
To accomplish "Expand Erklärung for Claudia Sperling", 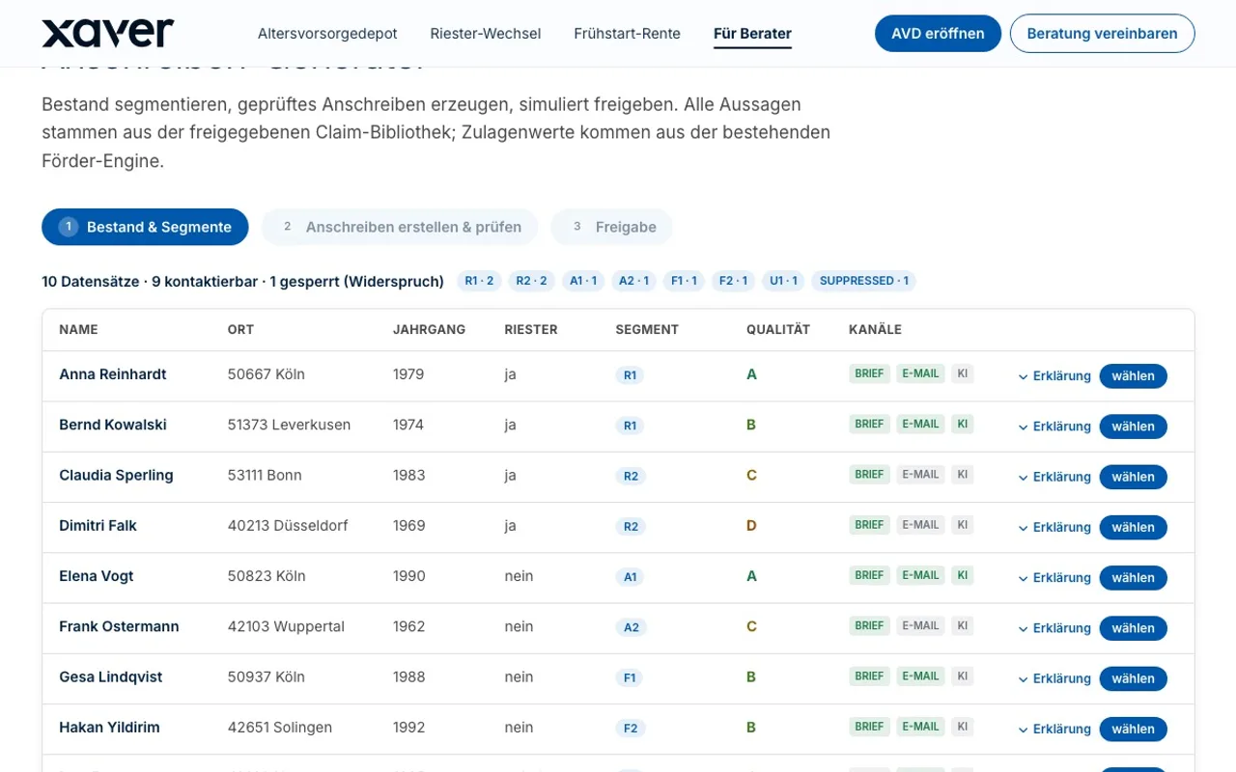I will pos(1054,477).
